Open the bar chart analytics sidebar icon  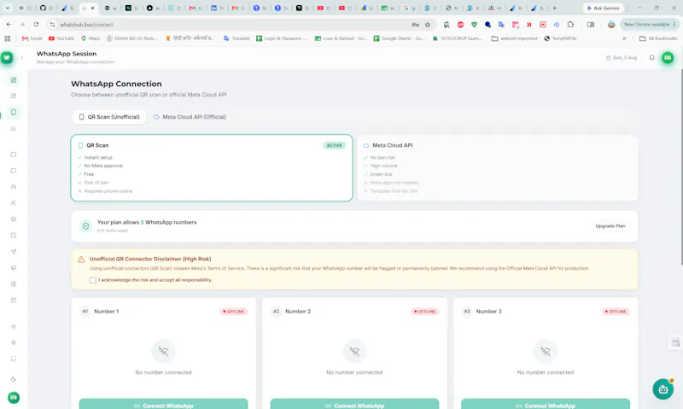pos(14,128)
